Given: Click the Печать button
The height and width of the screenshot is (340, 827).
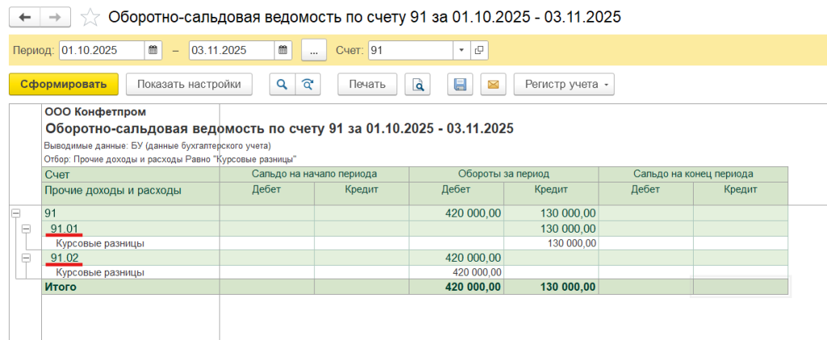Looking at the screenshot, I should point(367,84).
